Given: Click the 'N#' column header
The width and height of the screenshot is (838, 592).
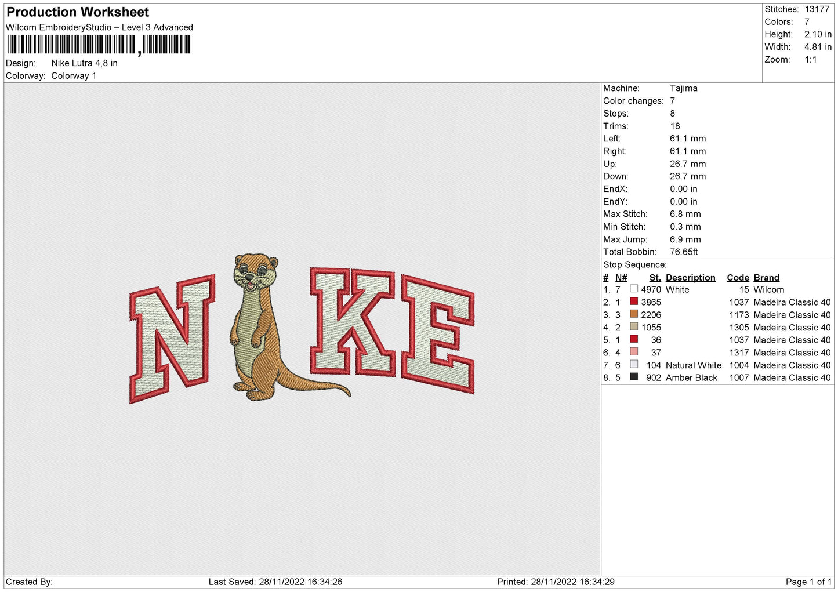Looking at the screenshot, I should [621, 278].
